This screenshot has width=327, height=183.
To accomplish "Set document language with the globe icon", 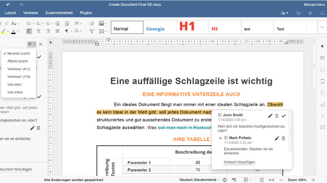I will click(x=225, y=180).
